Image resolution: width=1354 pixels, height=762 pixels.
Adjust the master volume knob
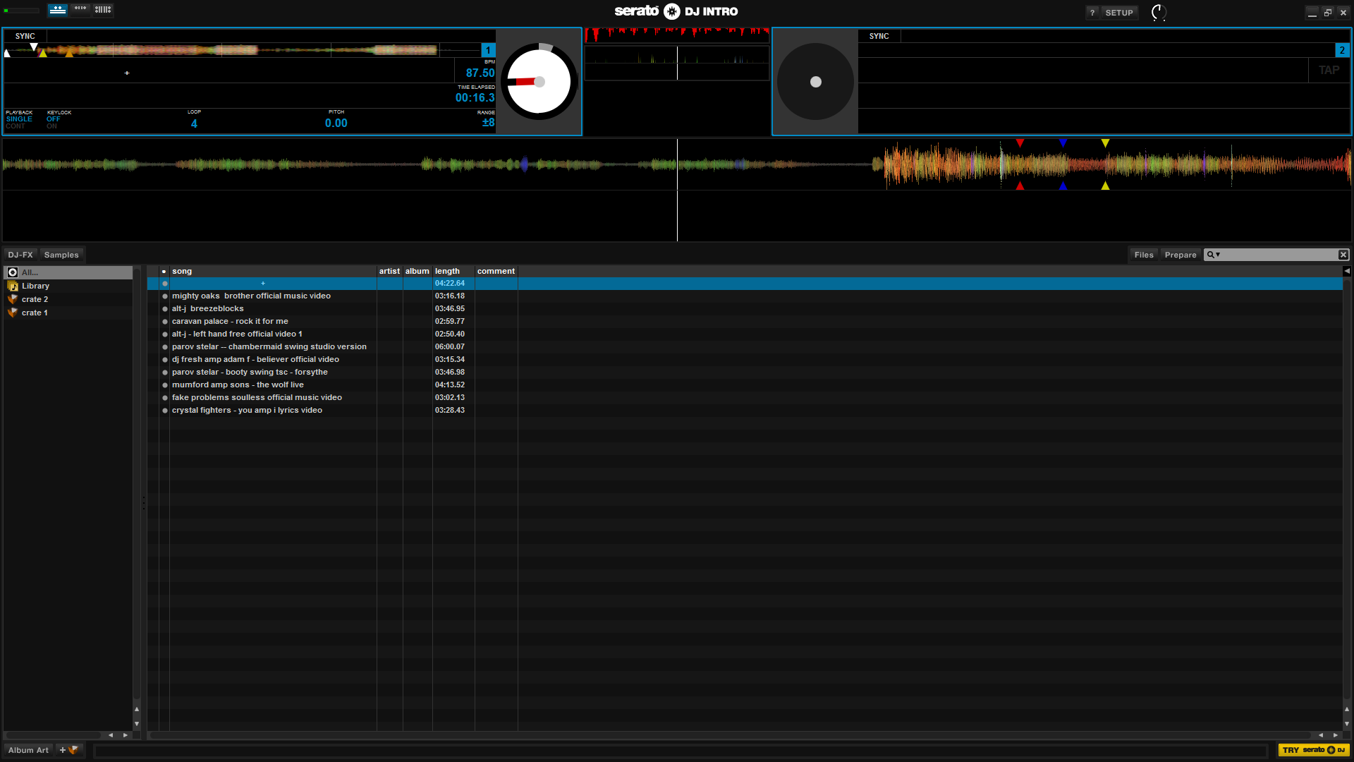(x=1158, y=12)
